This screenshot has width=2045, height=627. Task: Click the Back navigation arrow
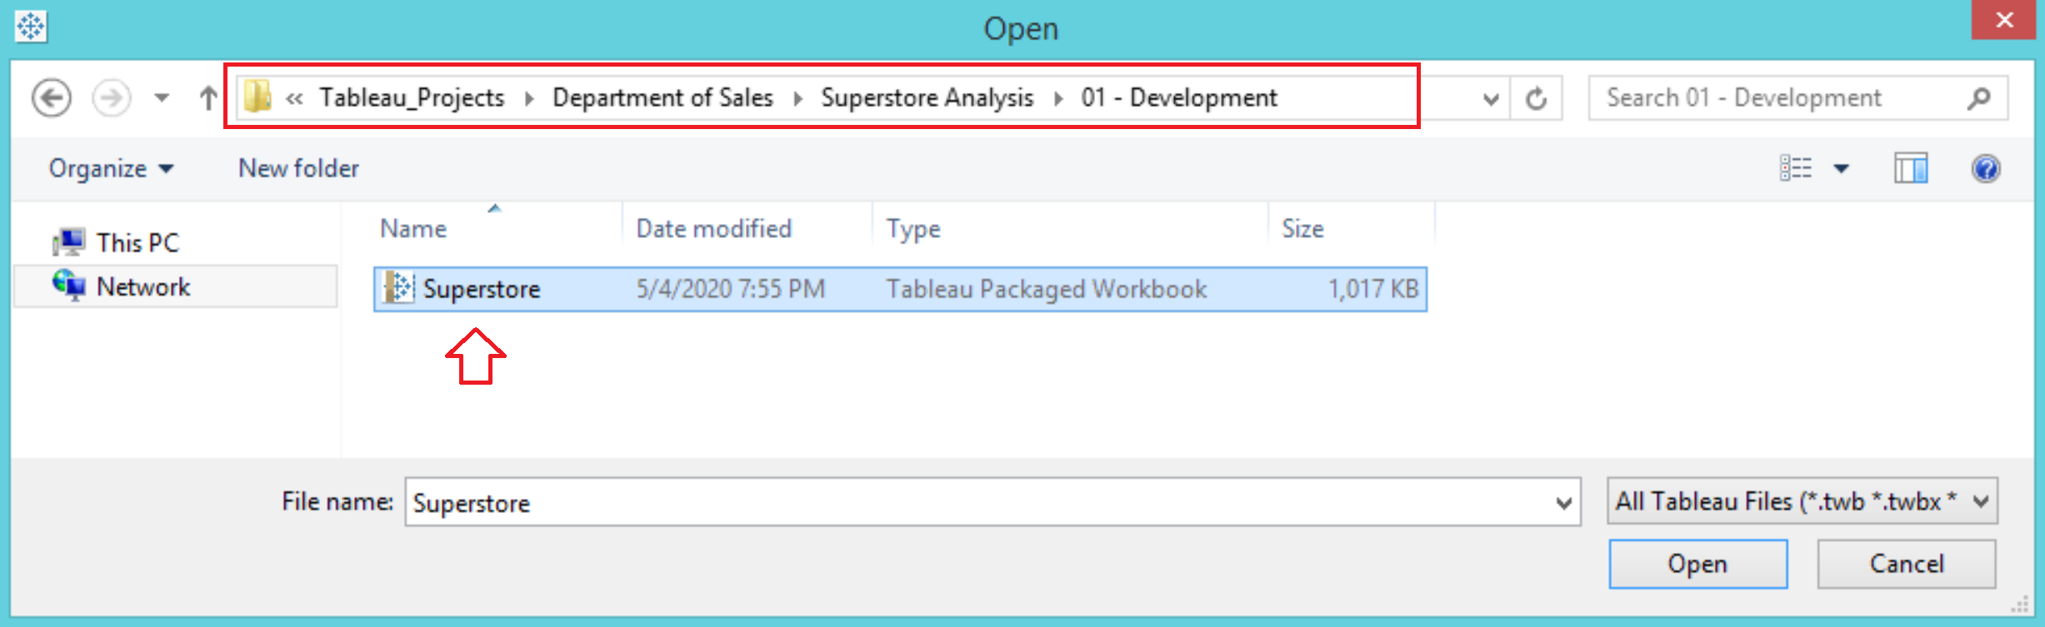(51, 98)
